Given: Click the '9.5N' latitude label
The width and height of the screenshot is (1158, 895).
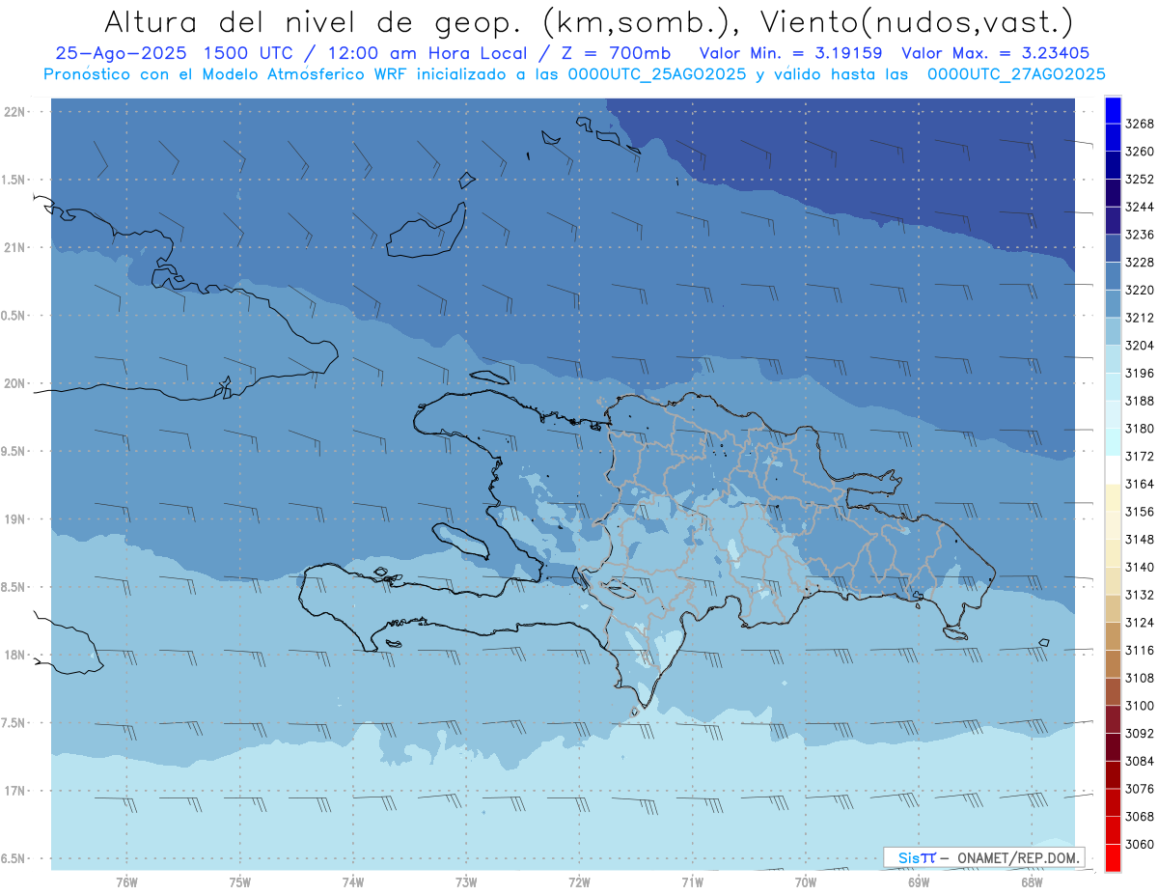Looking at the screenshot, I should (14, 452).
